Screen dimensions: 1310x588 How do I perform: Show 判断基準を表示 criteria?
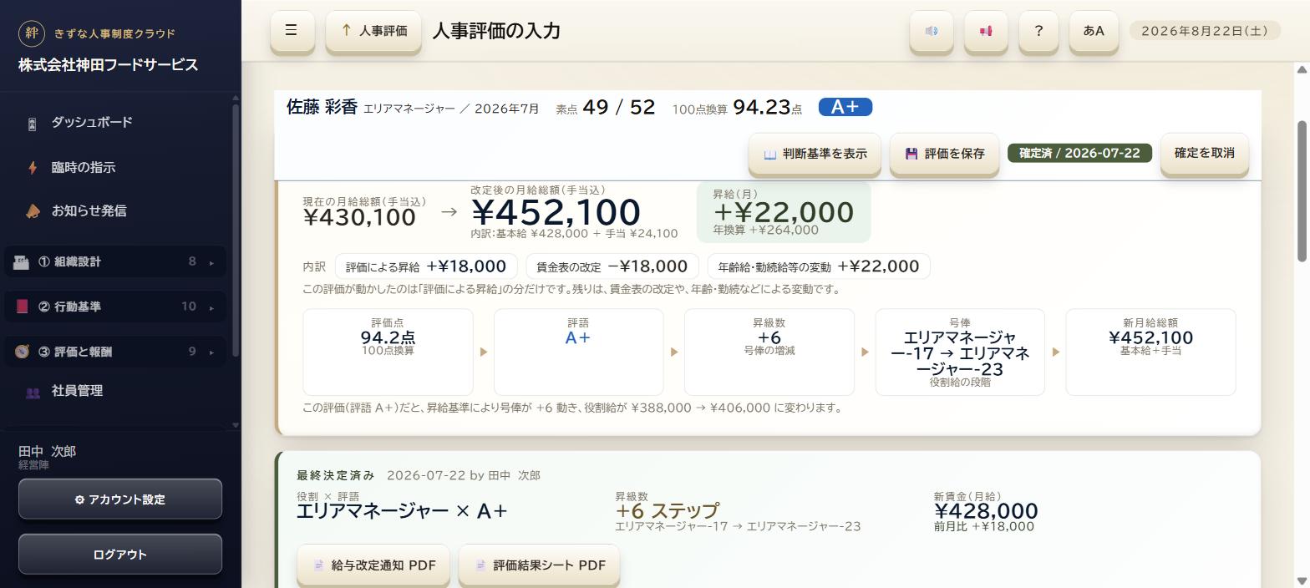point(815,154)
